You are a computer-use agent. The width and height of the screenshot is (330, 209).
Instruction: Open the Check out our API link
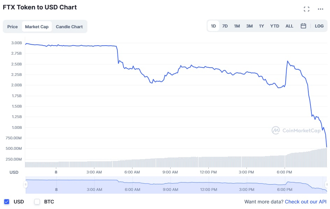pos(306,202)
